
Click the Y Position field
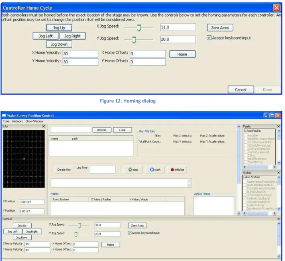coord(32,211)
